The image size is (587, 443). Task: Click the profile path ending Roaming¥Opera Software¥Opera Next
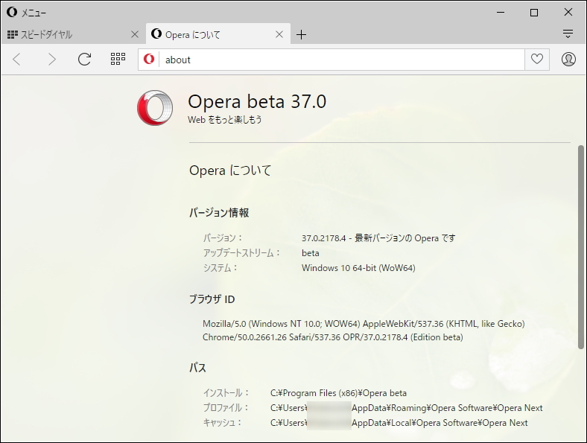coord(406,408)
